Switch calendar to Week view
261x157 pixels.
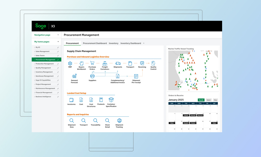(209, 100)
